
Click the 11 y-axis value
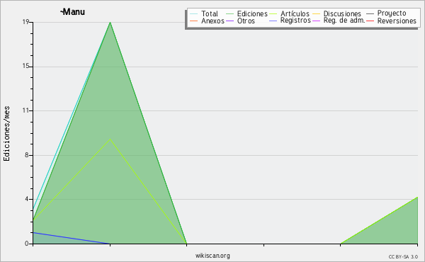tap(25, 110)
